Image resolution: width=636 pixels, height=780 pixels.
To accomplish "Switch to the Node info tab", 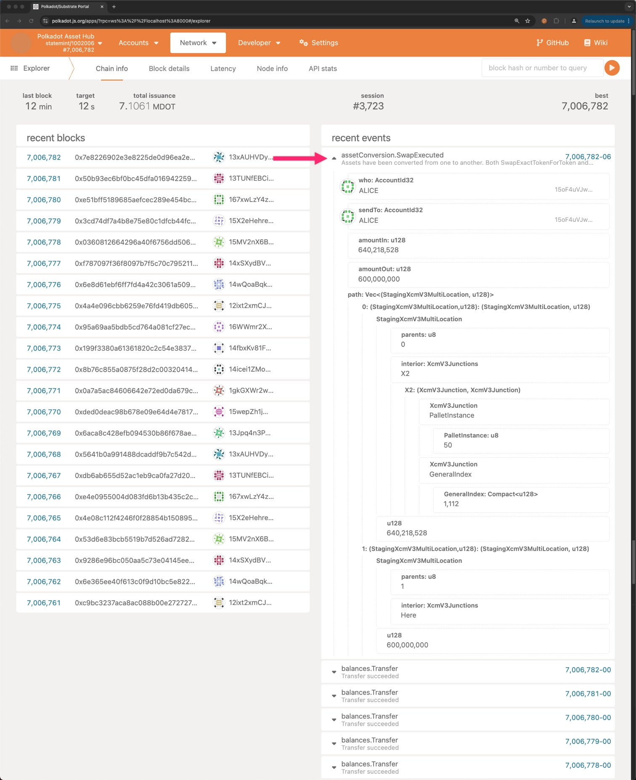I will click(x=272, y=69).
